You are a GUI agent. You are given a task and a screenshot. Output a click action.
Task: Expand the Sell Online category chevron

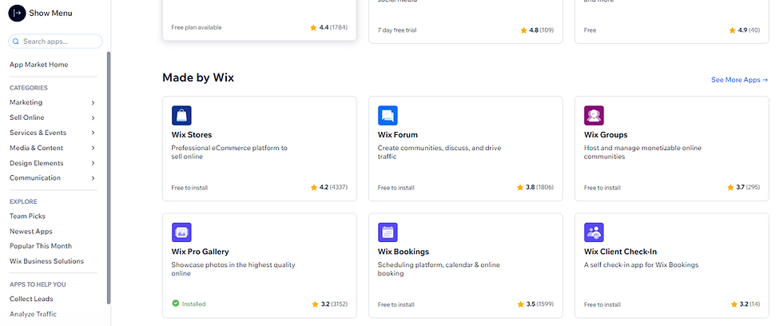click(93, 117)
